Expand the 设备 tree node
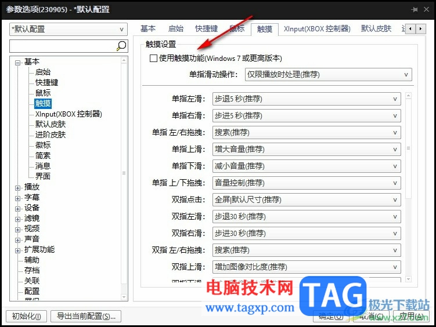The width and height of the screenshot is (436, 327). (x=18, y=209)
